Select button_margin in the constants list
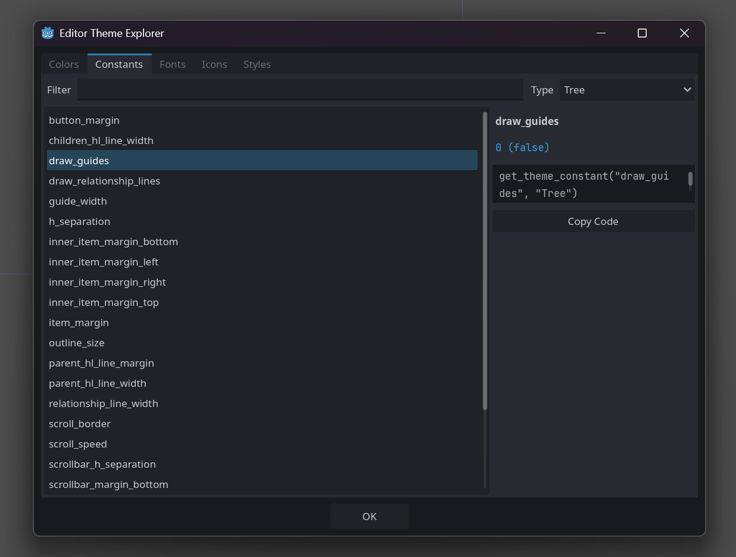 (x=262, y=120)
